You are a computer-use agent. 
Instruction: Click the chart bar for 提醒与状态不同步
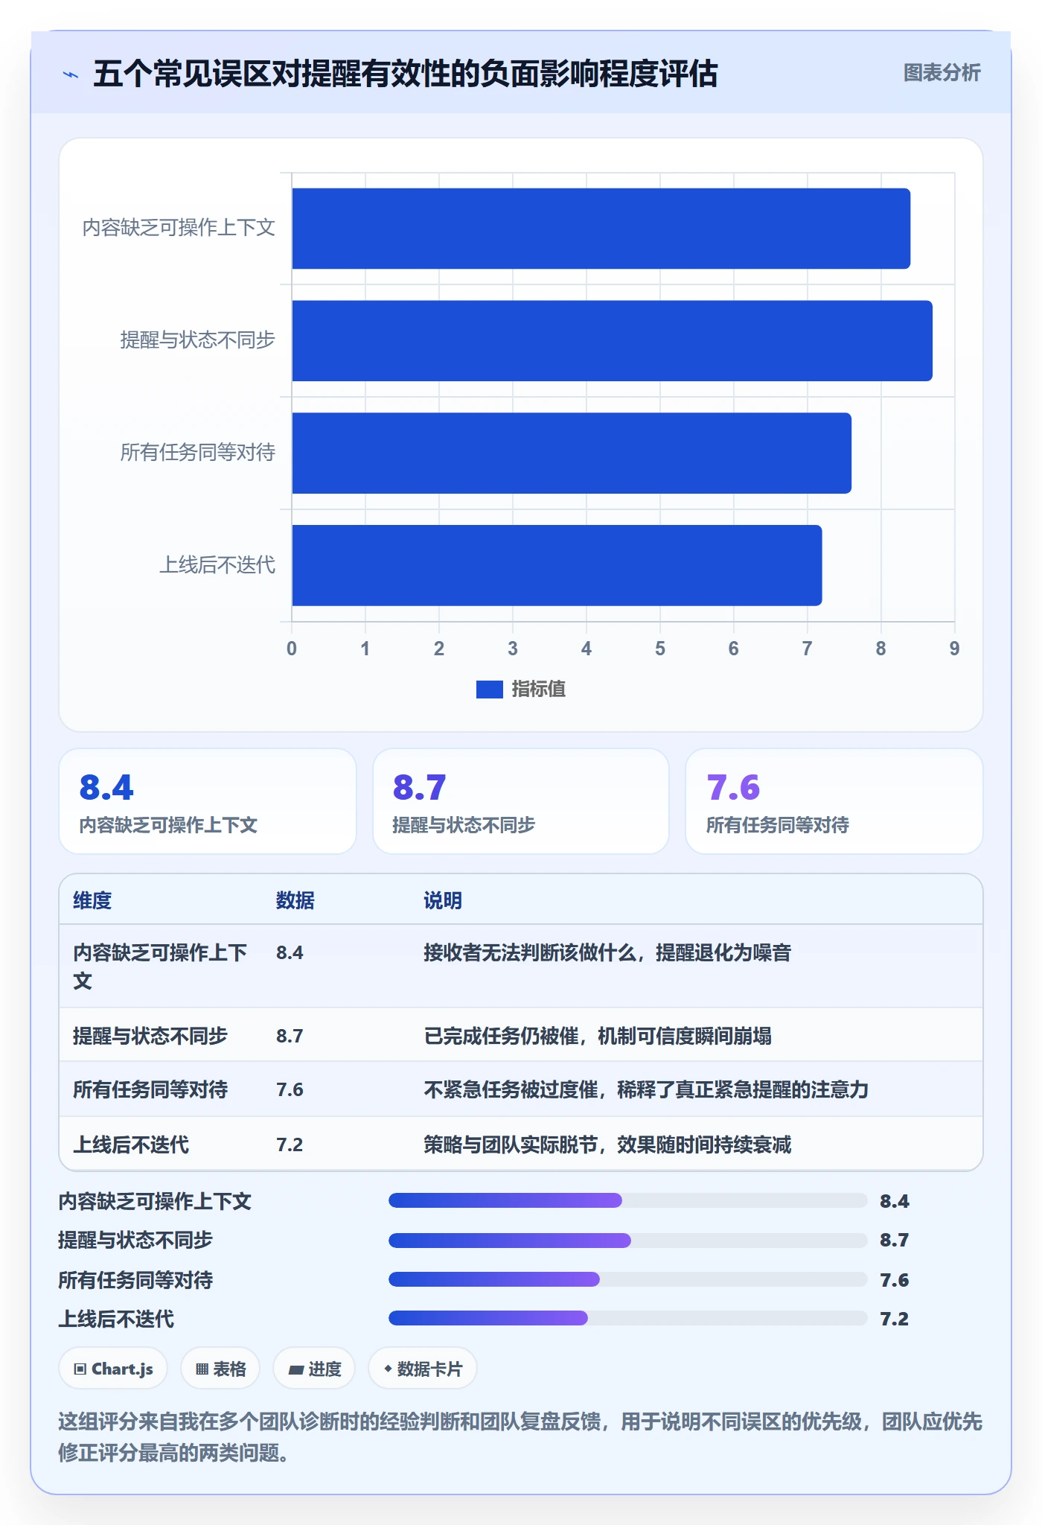pos(613,341)
